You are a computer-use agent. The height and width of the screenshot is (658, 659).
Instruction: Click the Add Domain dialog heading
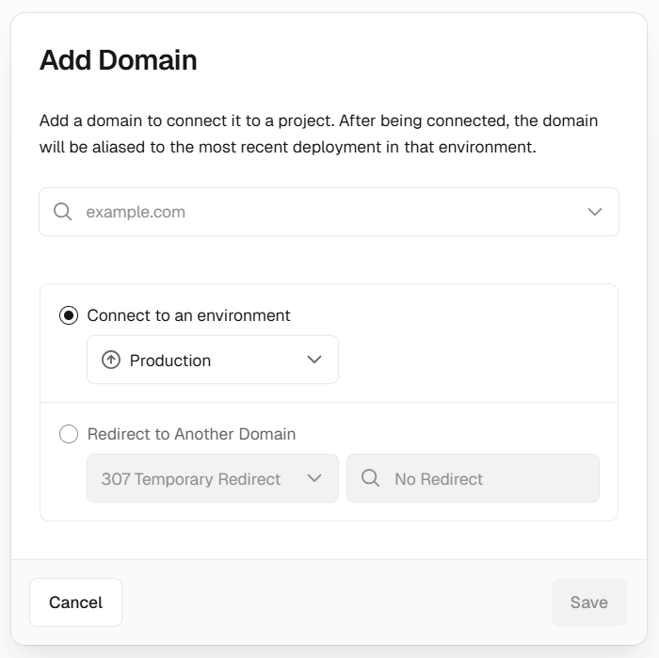[119, 60]
